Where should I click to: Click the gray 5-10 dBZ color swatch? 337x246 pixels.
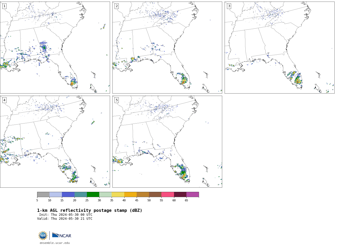pyautogui.click(x=43, y=194)
